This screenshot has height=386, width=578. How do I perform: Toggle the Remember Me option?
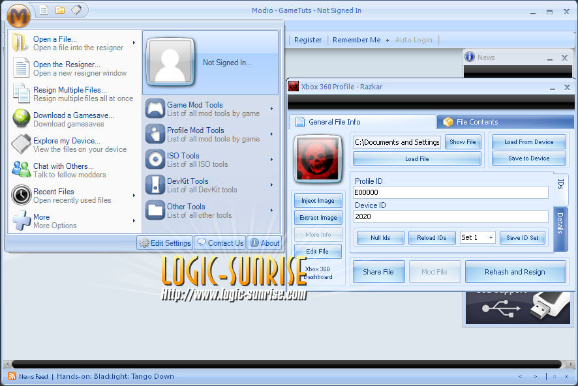pyautogui.click(x=356, y=40)
